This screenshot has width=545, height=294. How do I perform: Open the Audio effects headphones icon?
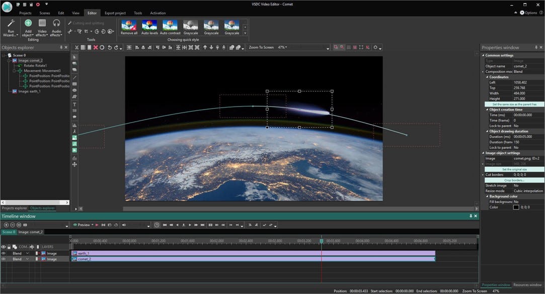click(x=56, y=23)
